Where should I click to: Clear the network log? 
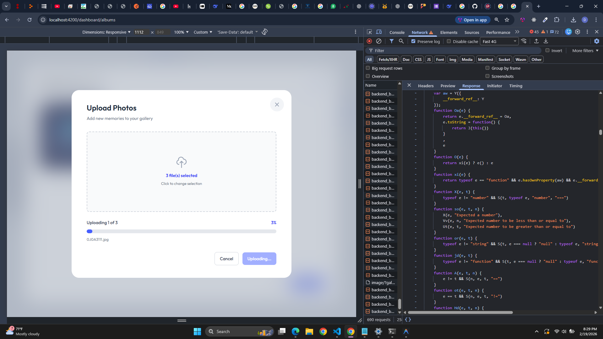point(379,41)
